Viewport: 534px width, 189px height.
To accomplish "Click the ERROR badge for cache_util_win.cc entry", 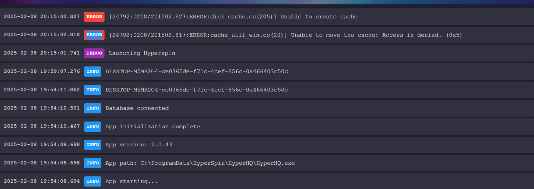I will pos(94,35).
